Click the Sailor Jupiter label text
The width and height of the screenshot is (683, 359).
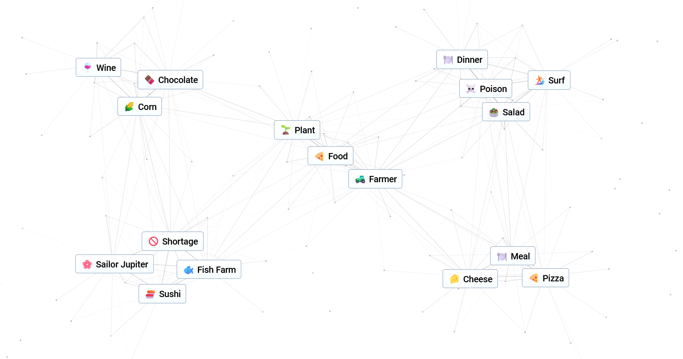point(122,264)
